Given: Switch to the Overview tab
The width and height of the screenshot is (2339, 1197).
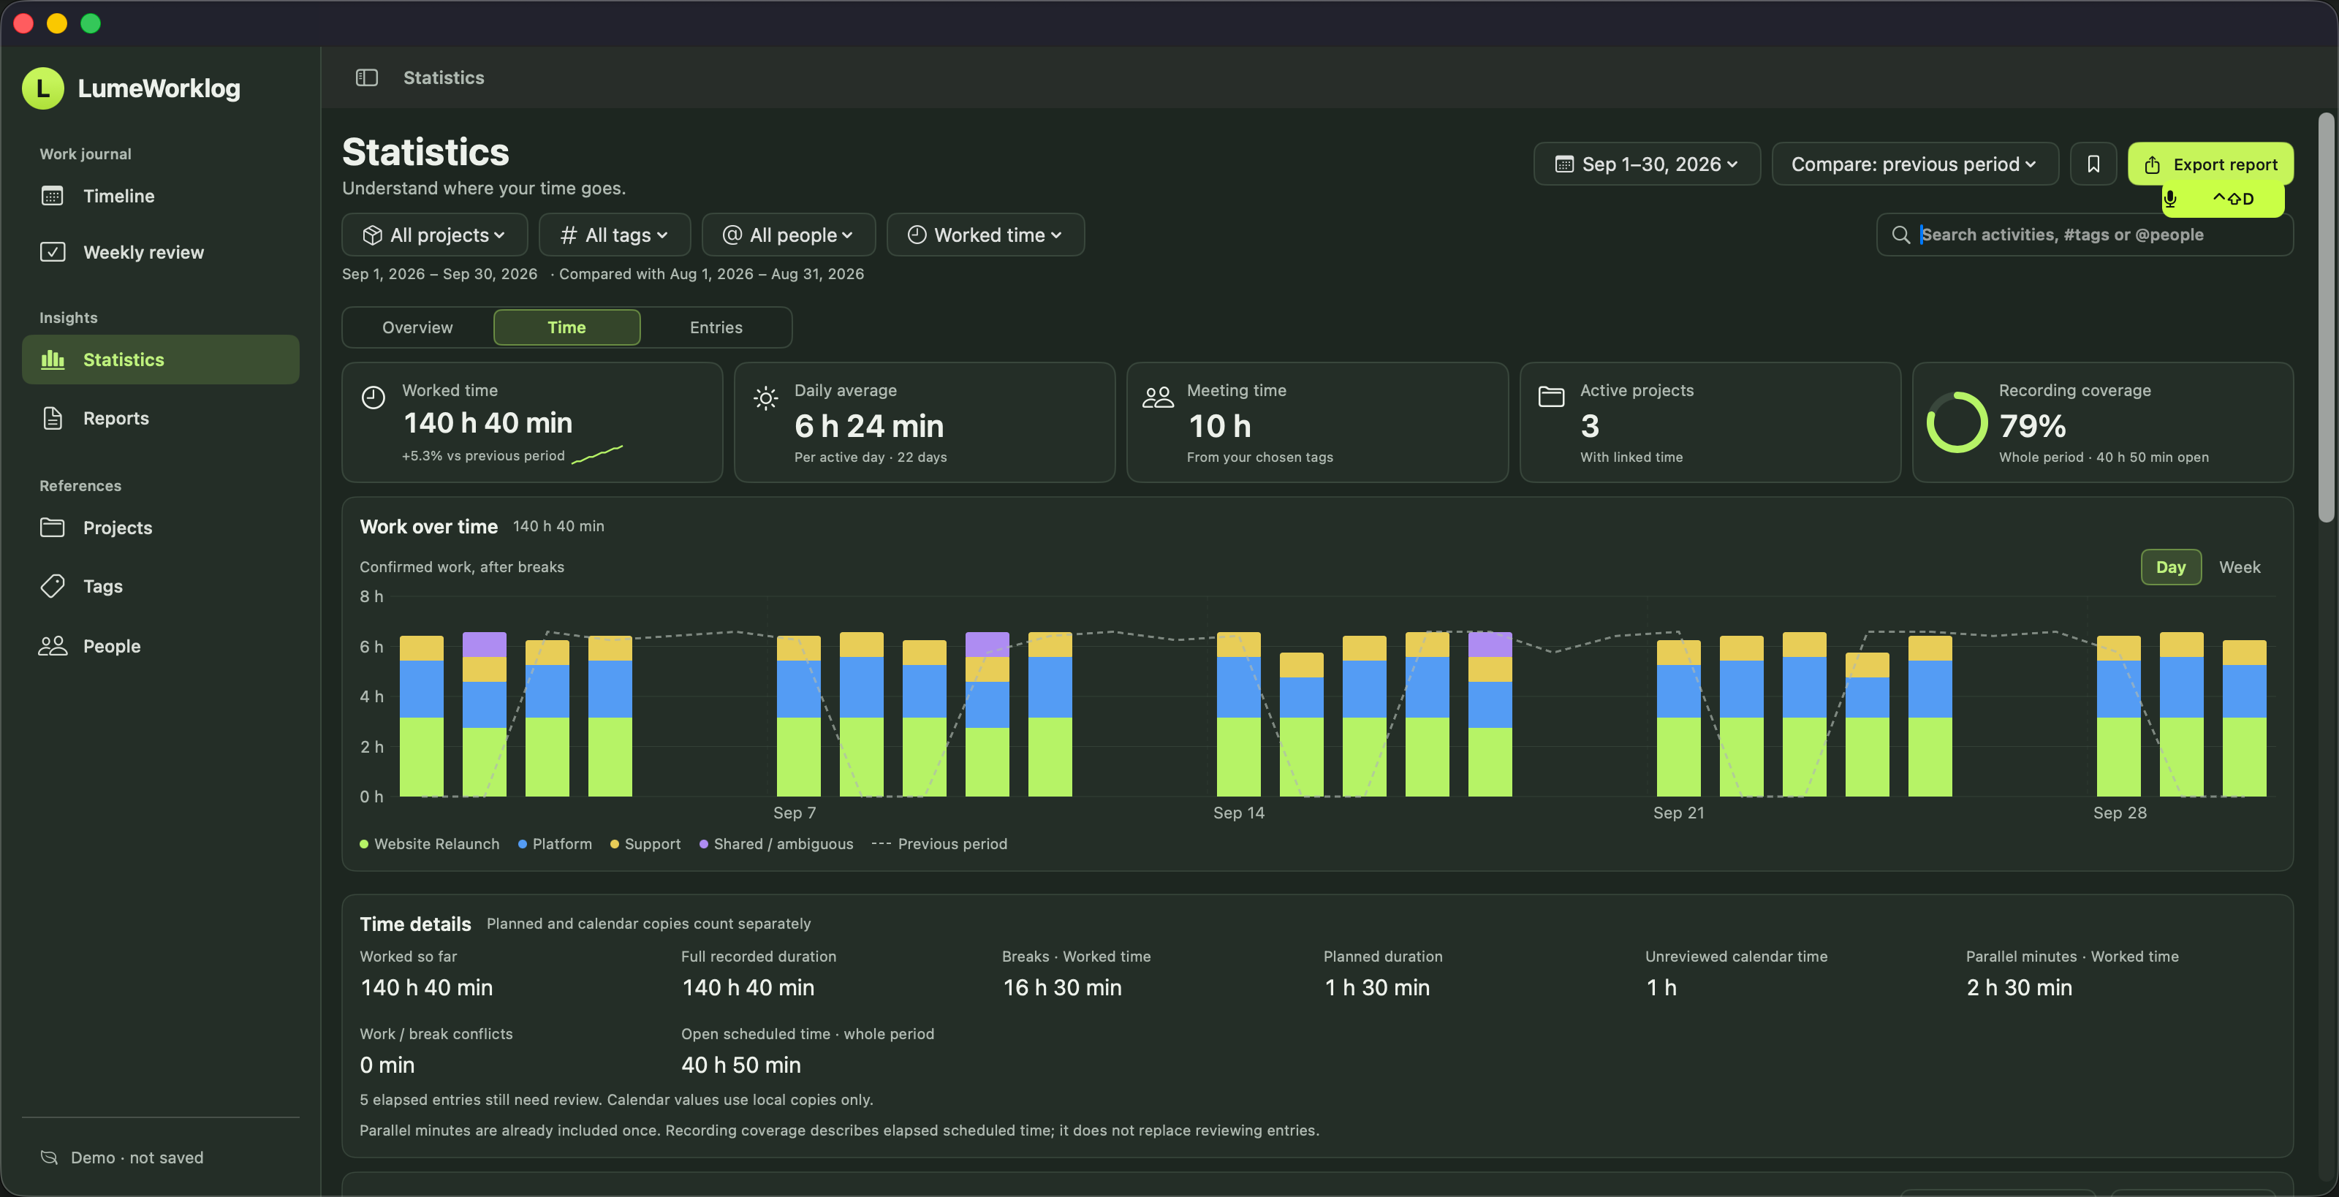Looking at the screenshot, I should 417,327.
